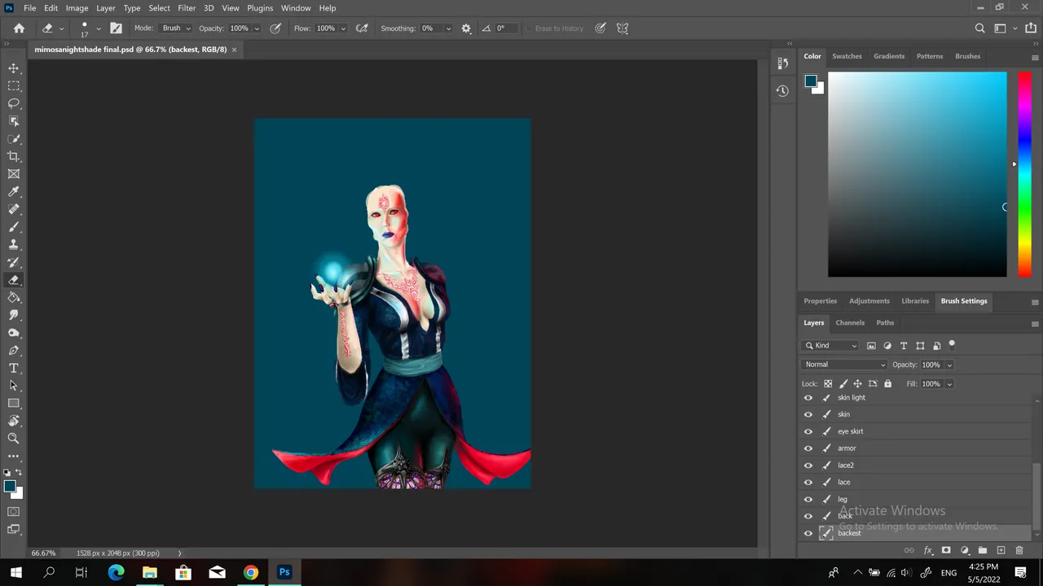Viewport: 1043px width, 586px height.
Task: Open symmetry paint options butterfly icon
Action: coord(623,28)
